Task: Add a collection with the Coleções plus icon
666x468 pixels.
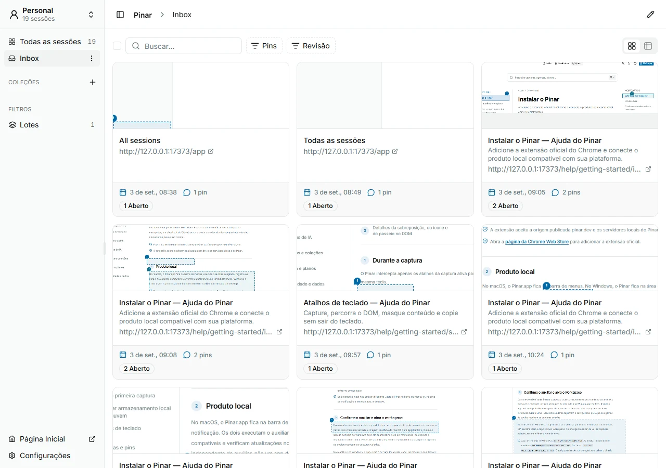Action: coord(93,82)
